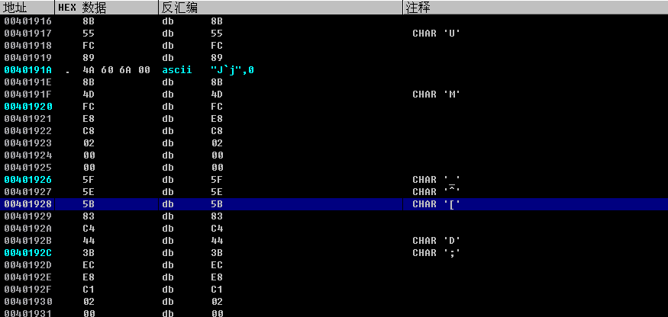
Task: Click hex value 55 in data column
Action: coord(89,34)
